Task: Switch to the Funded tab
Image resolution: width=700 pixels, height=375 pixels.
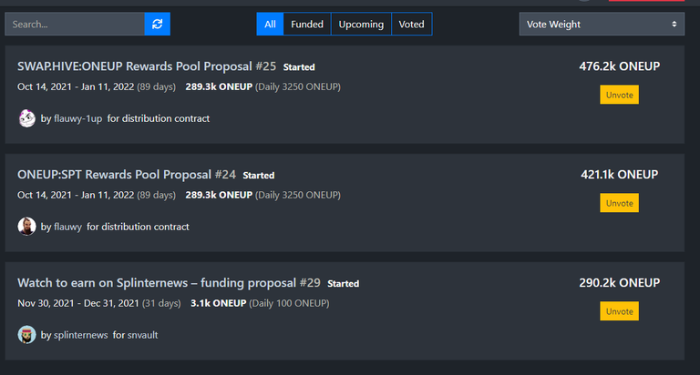Action: [x=307, y=24]
